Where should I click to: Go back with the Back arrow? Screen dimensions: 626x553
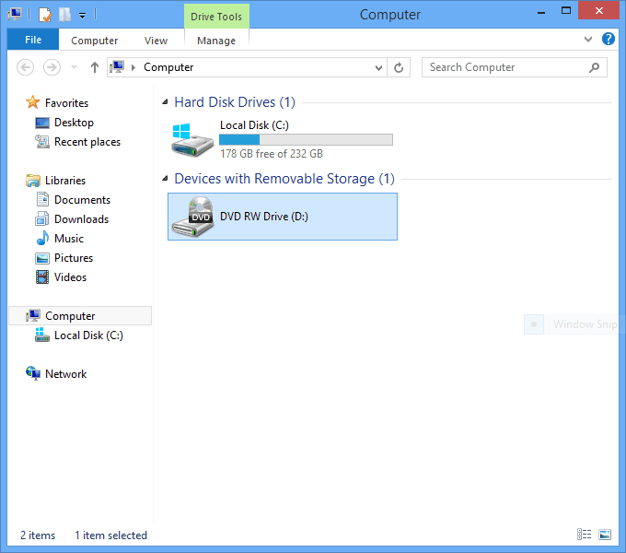(25, 67)
